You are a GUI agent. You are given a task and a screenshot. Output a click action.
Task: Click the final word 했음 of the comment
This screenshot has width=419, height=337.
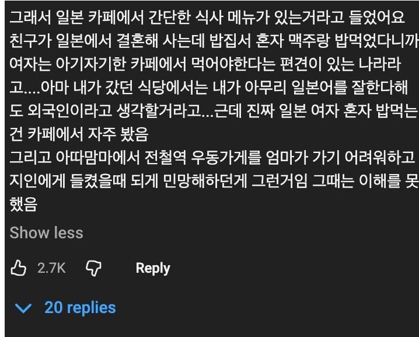pos(23,204)
